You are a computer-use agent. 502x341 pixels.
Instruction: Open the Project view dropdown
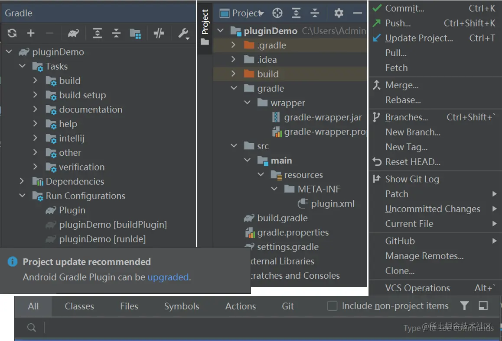pos(242,13)
